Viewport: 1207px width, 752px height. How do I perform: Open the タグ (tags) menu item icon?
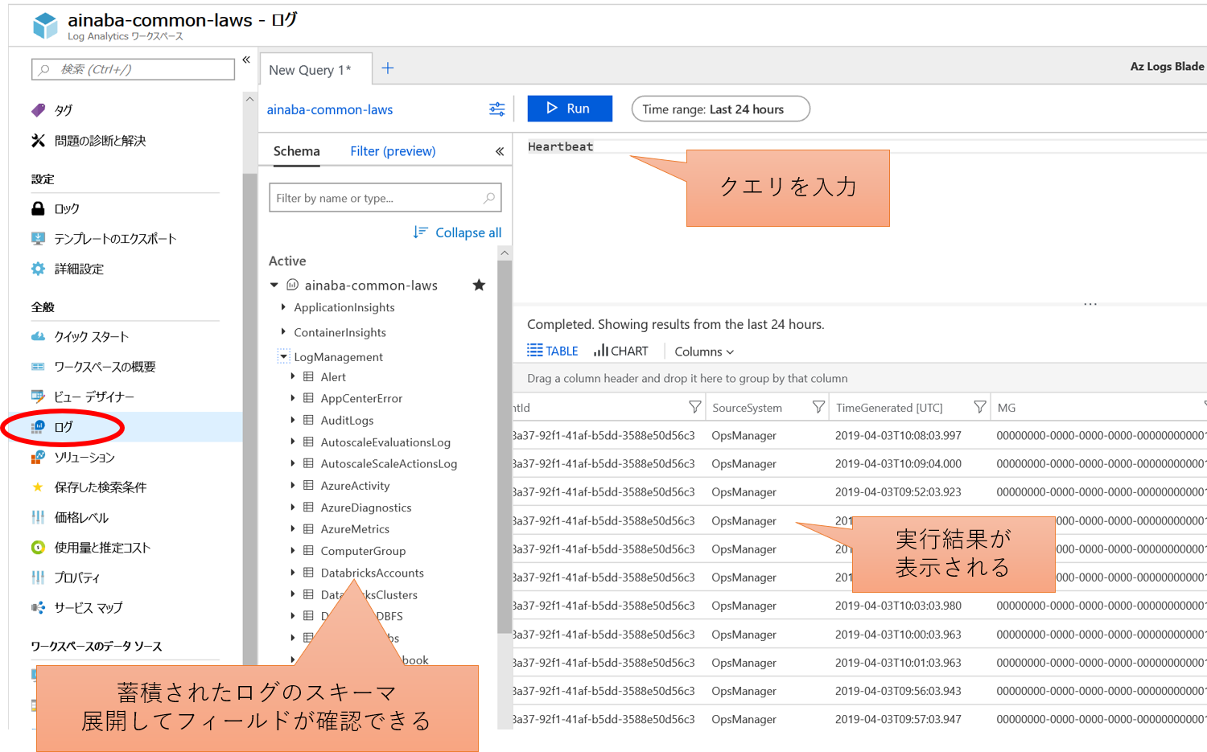coord(38,110)
